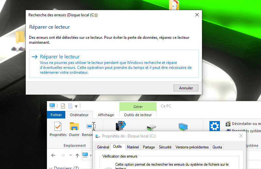Click the Annuler button

click(186, 88)
